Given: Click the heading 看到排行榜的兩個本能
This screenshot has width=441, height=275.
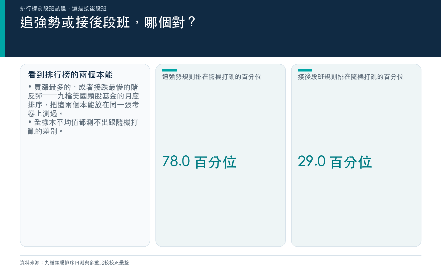Looking at the screenshot, I should pos(70,75).
